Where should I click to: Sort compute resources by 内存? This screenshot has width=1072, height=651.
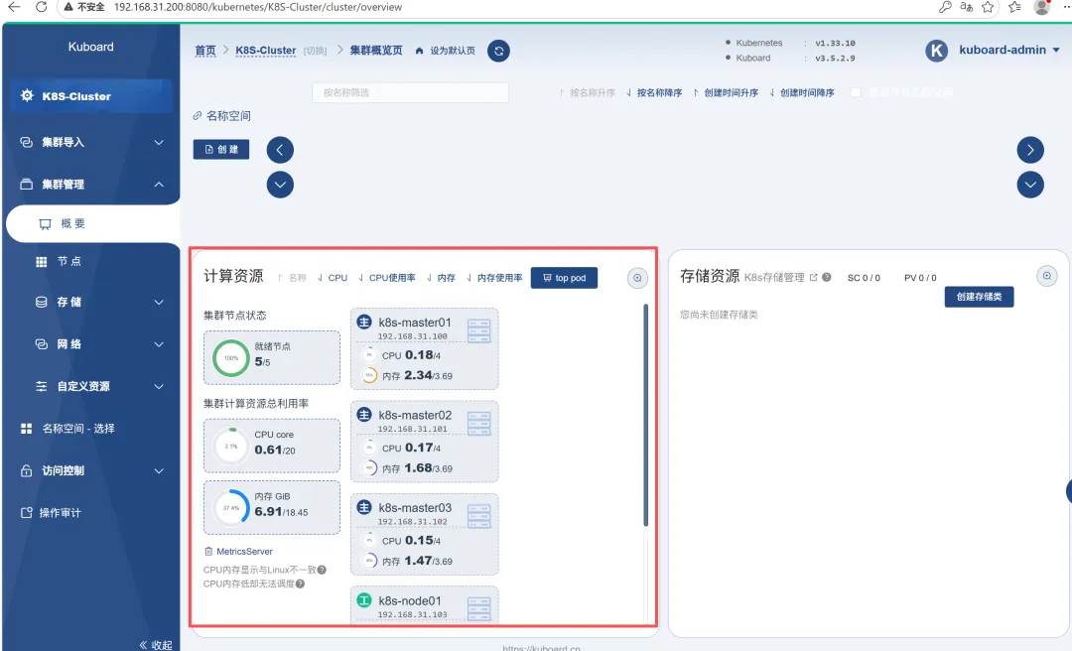tap(441, 278)
